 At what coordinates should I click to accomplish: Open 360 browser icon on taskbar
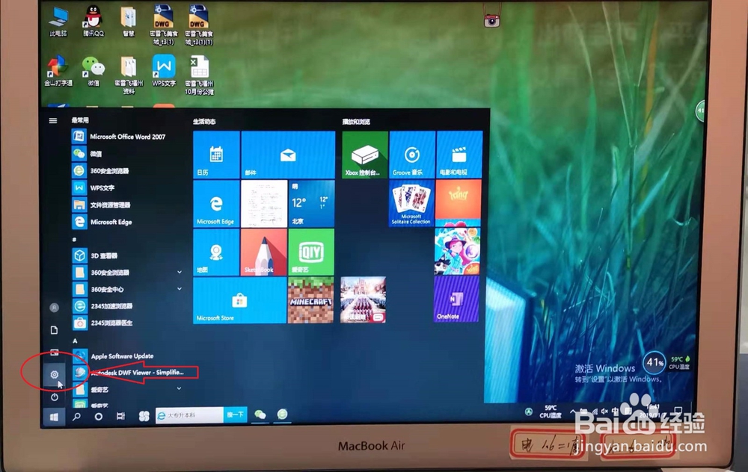(x=283, y=414)
